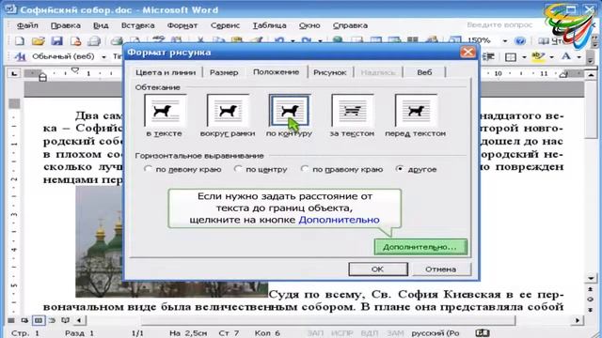Open the Вставка menu
The height and width of the screenshot is (338, 602).
138,25
